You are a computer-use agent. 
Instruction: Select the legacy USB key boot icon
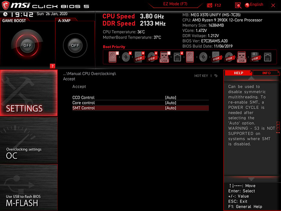point(242,57)
